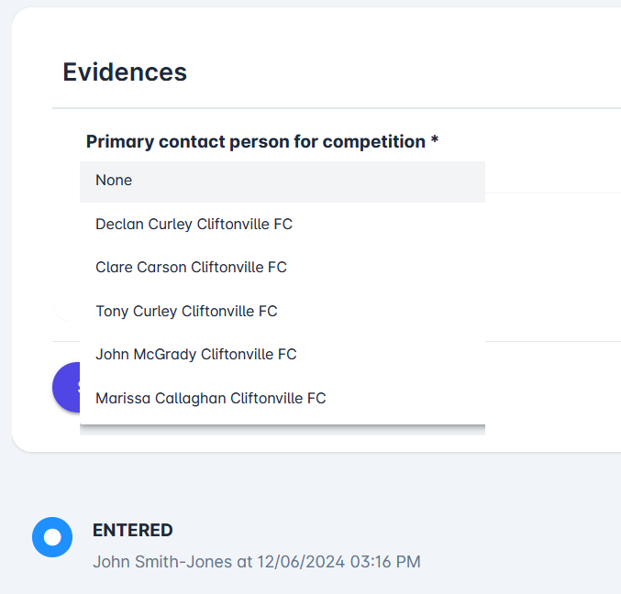This screenshot has width=621, height=594.
Task: Click the required asterisk beside the label
Action: point(435,141)
